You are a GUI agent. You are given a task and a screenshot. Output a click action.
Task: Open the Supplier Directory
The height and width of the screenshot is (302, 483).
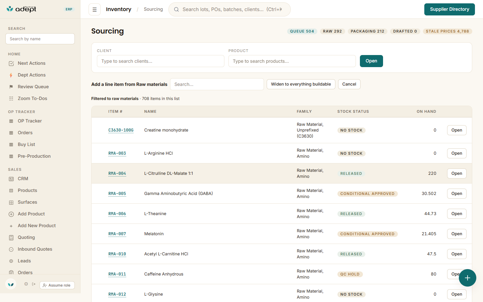tap(449, 9)
